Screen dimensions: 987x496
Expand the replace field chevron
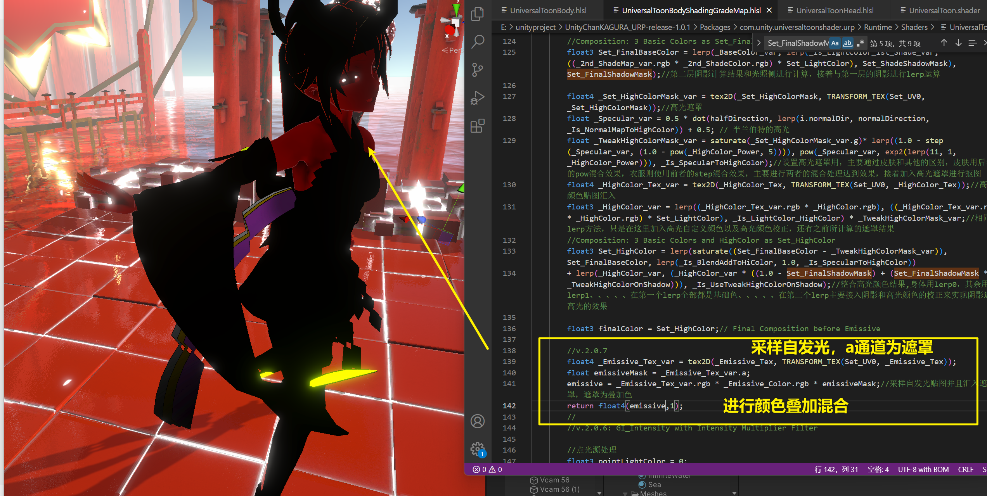[759, 43]
